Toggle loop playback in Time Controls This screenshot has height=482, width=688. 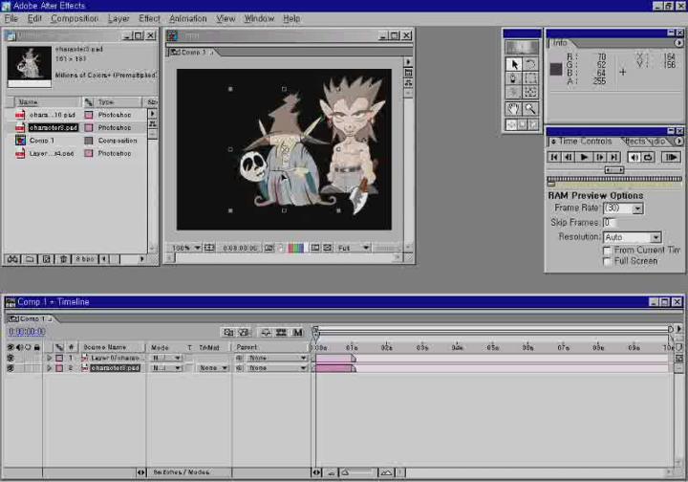(x=649, y=157)
